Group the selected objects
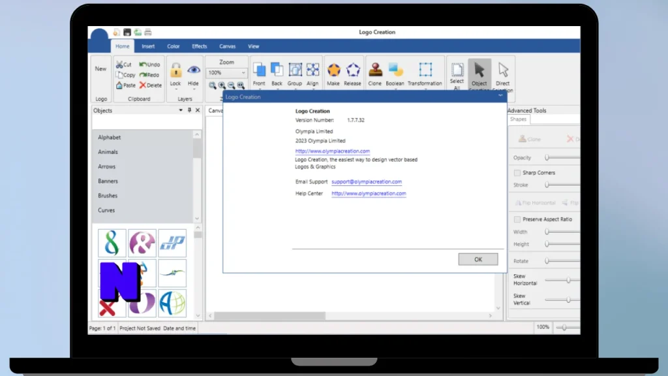The image size is (668, 376). 295,74
